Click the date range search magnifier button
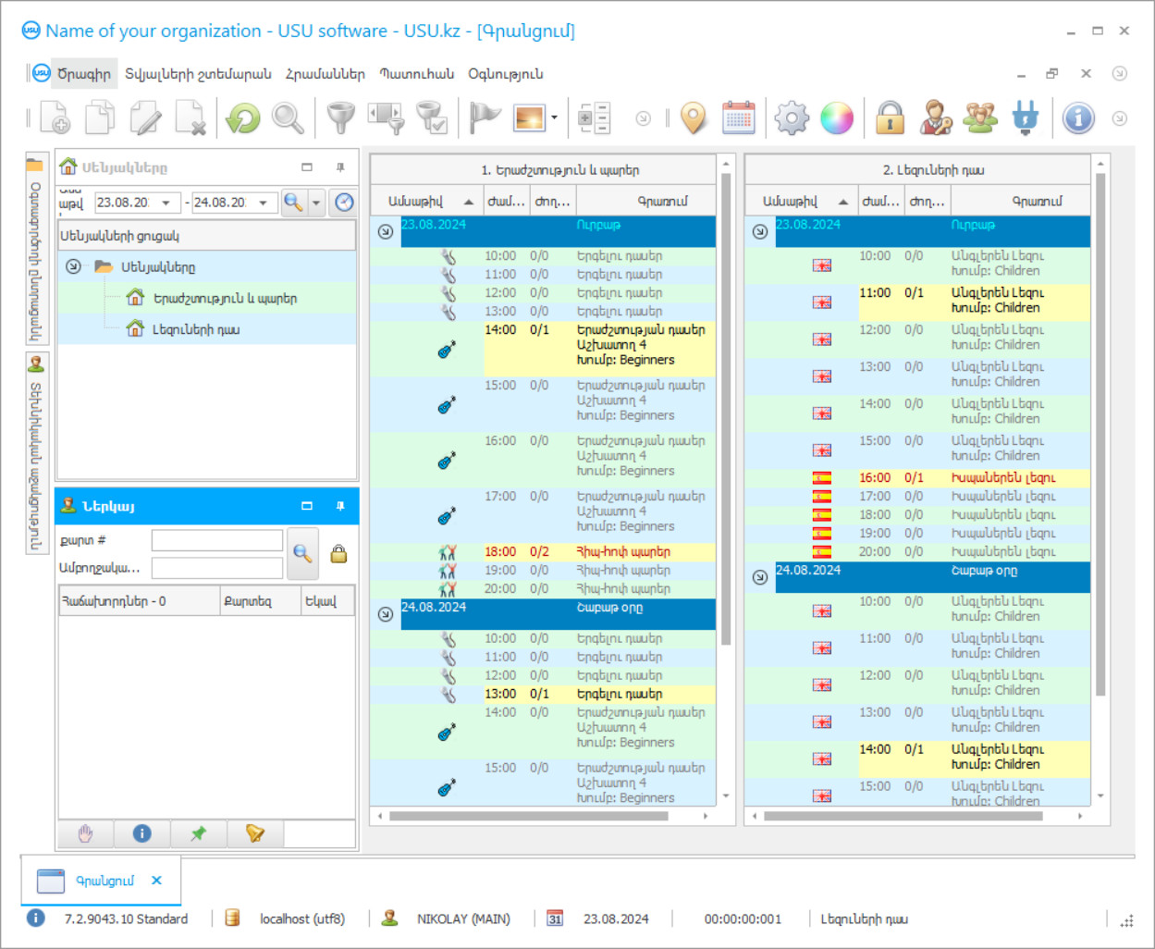 [x=293, y=203]
